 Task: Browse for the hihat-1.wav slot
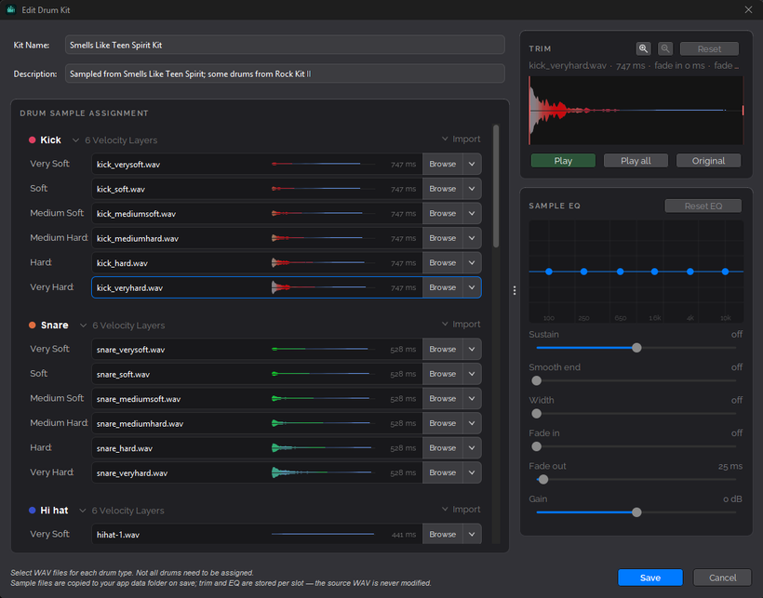click(442, 535)
